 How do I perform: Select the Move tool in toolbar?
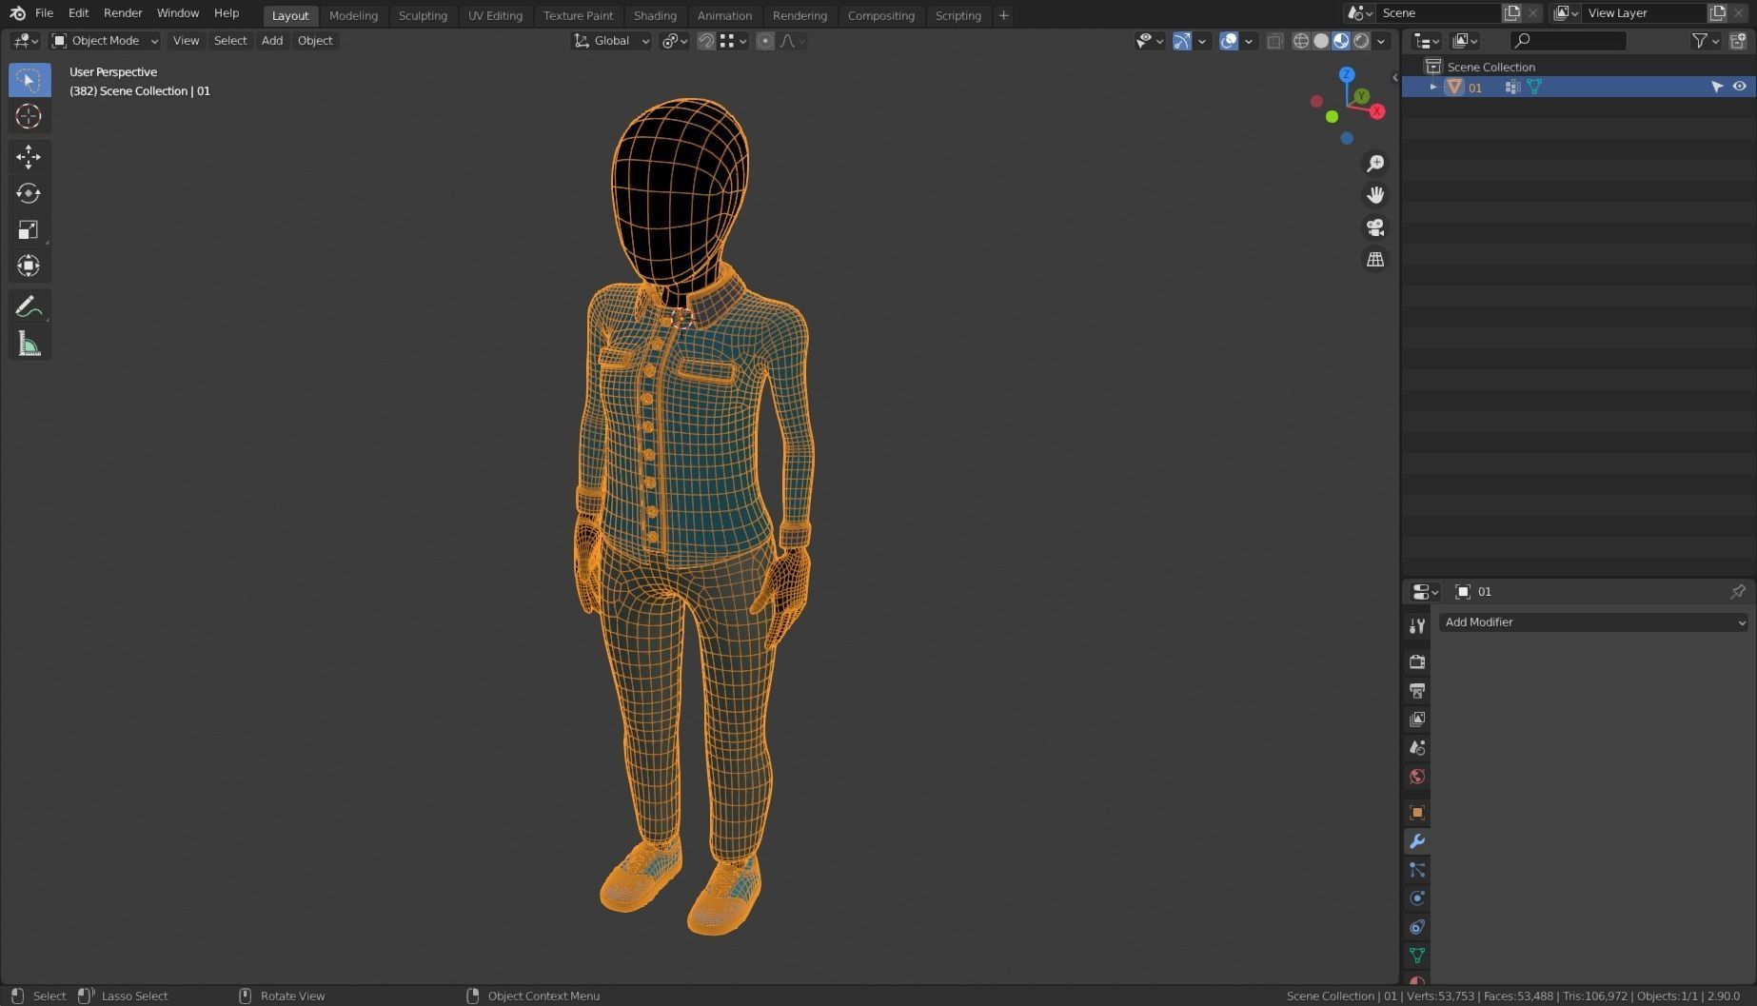click(29, 156)
